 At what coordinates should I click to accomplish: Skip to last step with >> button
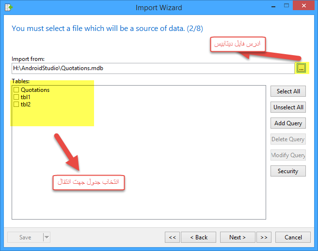264,237
